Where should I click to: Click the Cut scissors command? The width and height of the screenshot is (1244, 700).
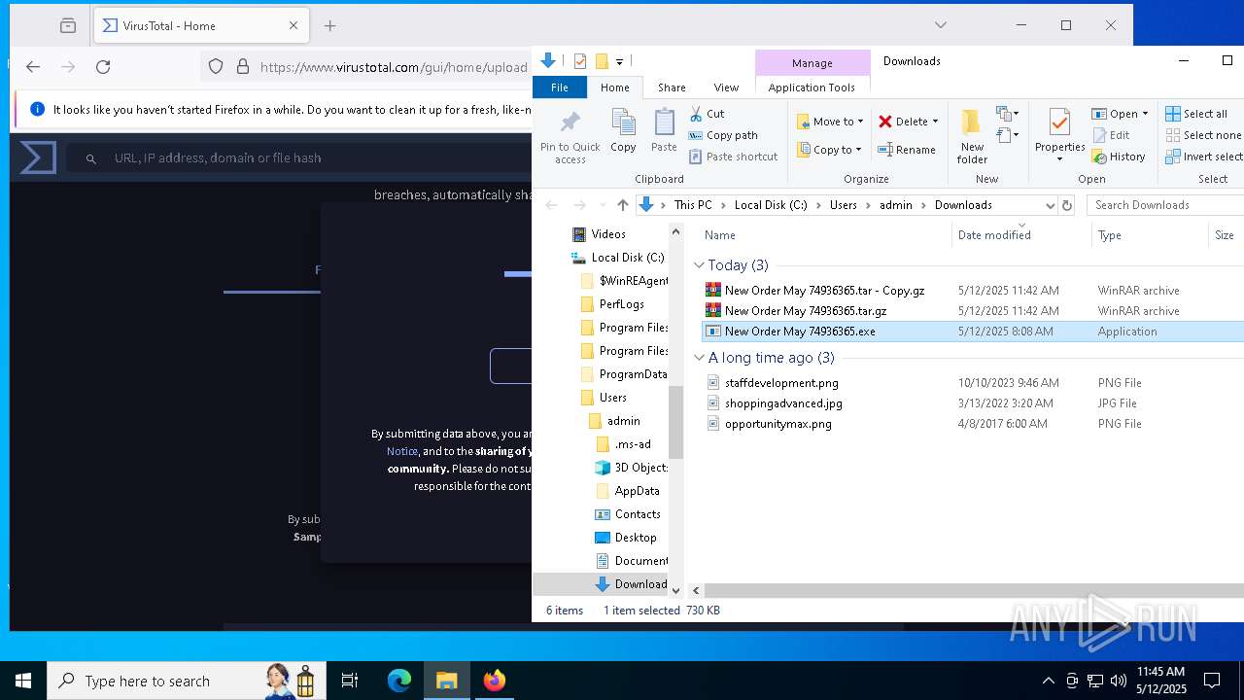[x=707, y=114]
